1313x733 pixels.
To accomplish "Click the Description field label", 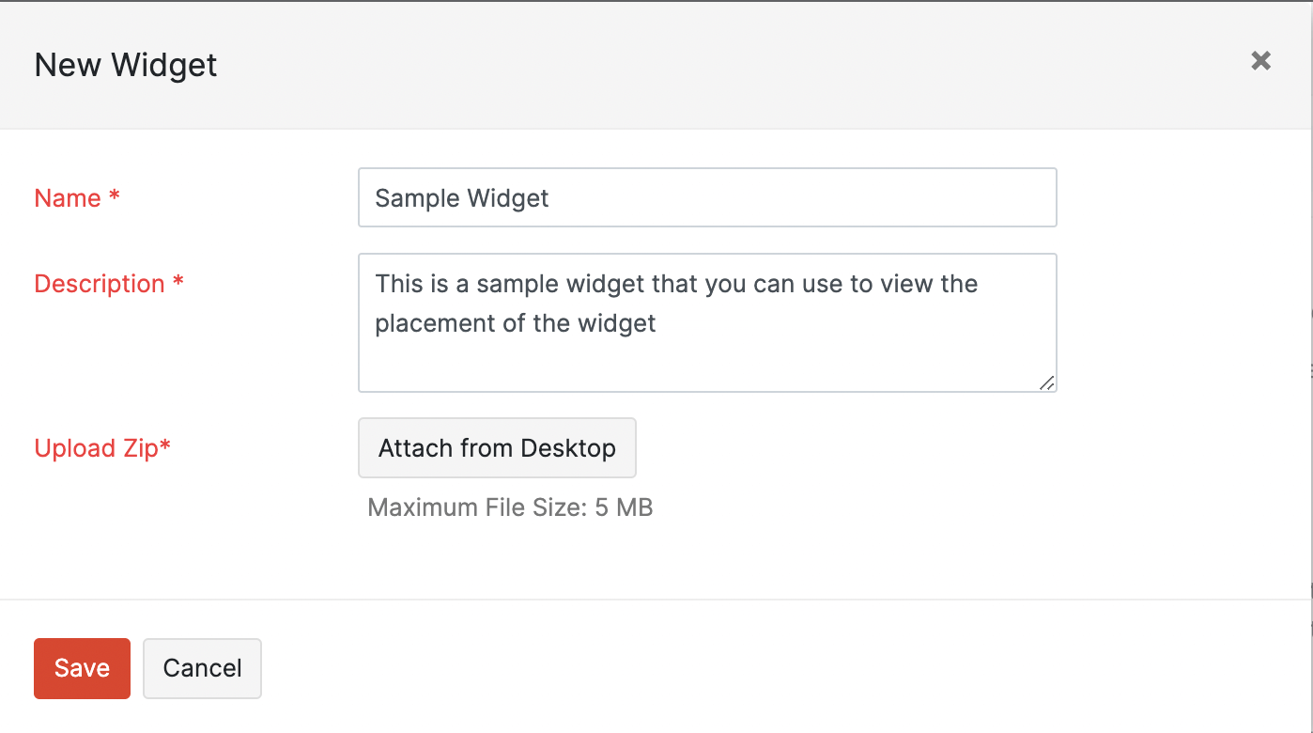I will 100,284.
